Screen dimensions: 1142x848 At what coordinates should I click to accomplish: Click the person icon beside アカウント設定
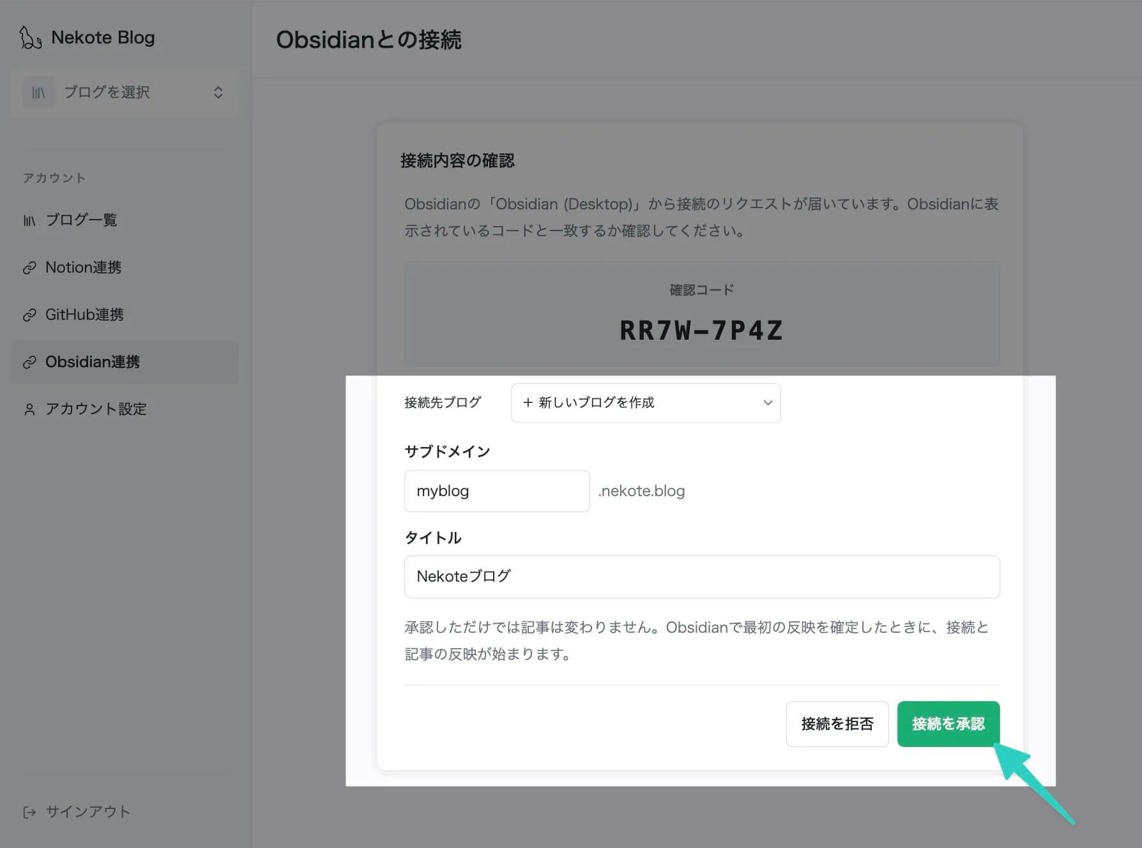(29, 410)
